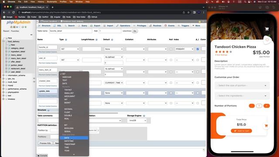Open new browser tab plus icon
Viewport: 279px width, 157px height.
click(52, 7)
